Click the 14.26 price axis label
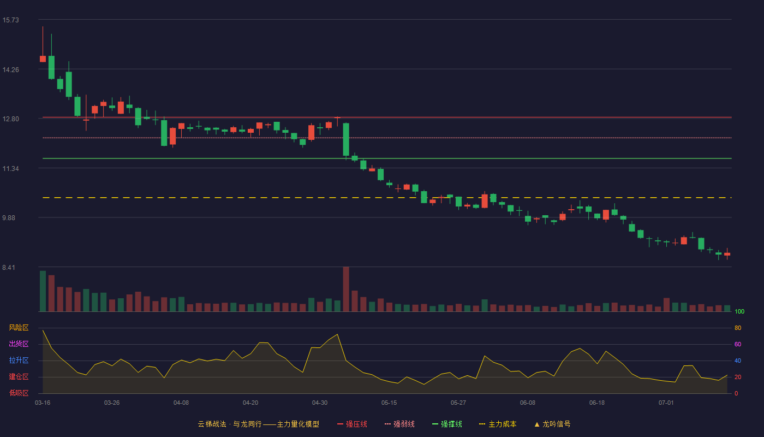The image size is (764, 437). pyautogui.click(x=10, y=70)
